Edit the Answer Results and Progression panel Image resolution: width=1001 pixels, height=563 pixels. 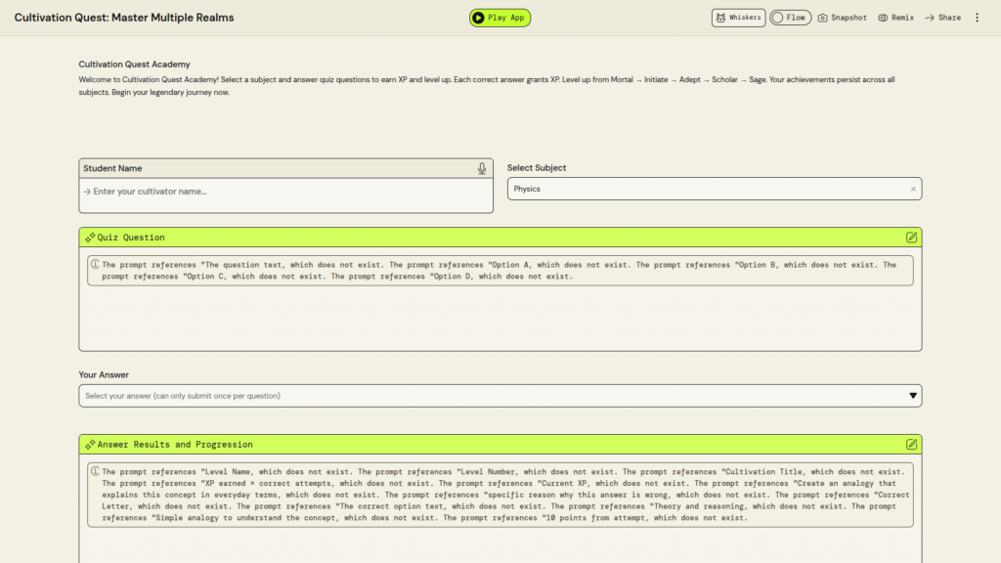pos(911,445)
